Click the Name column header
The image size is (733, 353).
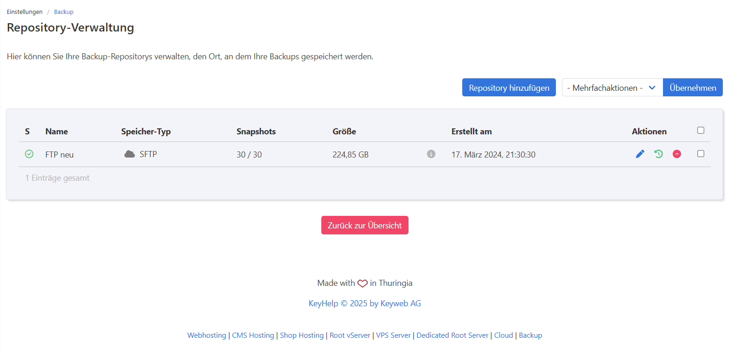point(57,132)
